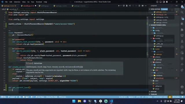Screen dimensions: 185x104
Task: Open Explorer panel More Actions ellipsis
Action: 176,6
